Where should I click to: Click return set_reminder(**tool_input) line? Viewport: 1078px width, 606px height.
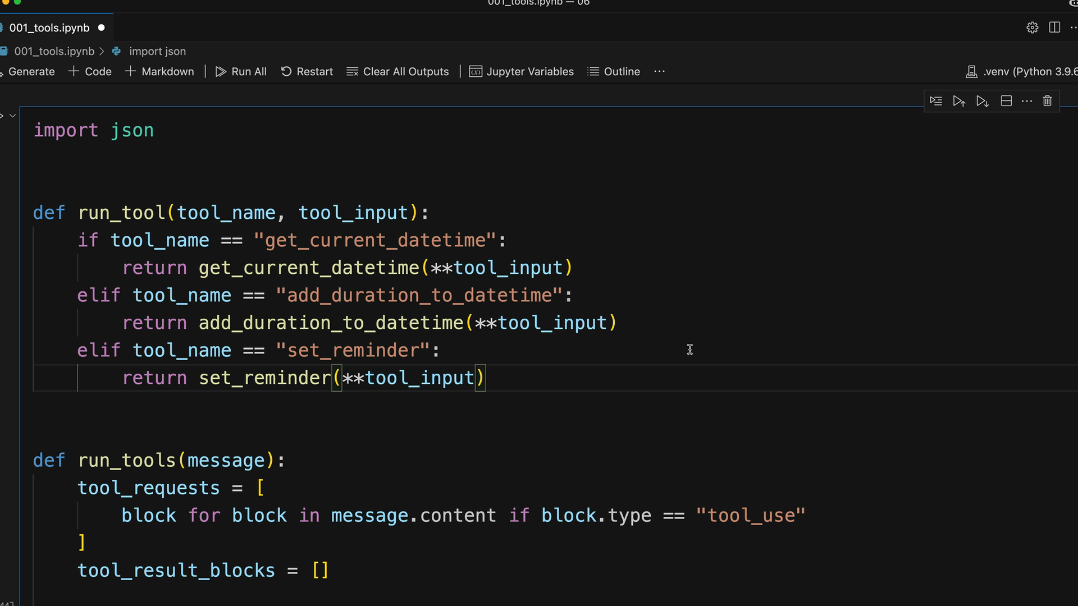coord(303,378)
